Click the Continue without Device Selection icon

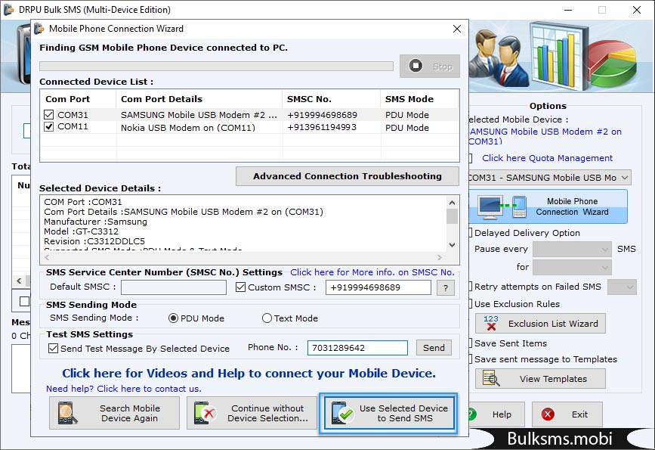(205, 413)
